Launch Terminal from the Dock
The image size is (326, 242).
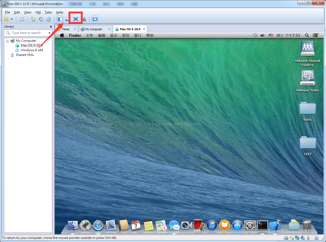[x=262, y=225]
